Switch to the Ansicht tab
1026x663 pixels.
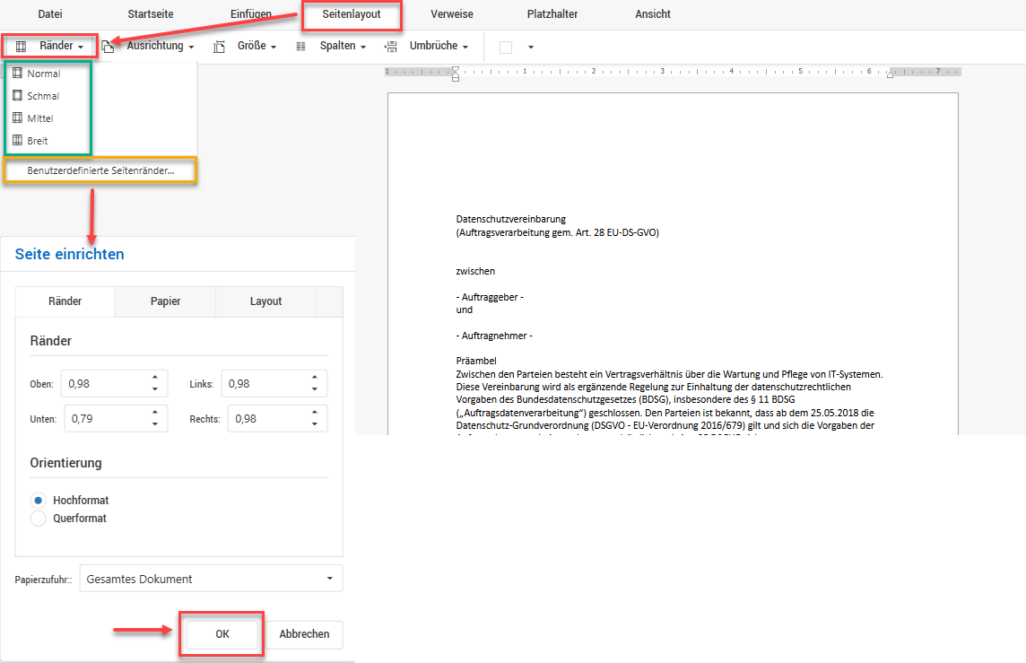coord(652,13)
